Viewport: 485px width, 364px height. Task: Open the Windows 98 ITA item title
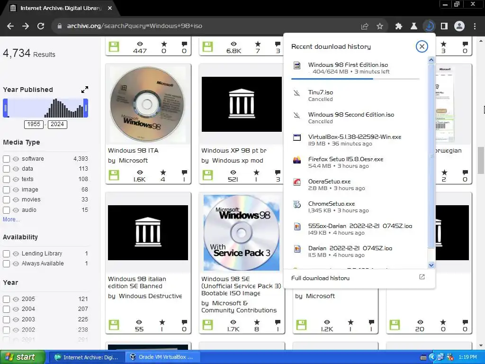(x=133, y=150)
